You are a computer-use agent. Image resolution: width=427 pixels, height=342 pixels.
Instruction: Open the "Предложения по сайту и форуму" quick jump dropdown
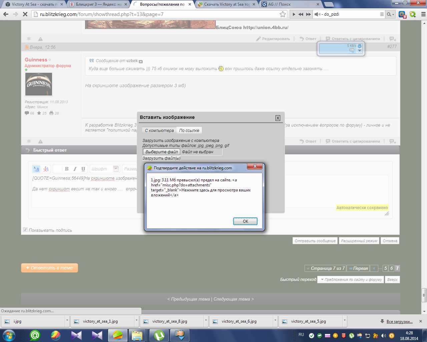click(x=351, y=280)
